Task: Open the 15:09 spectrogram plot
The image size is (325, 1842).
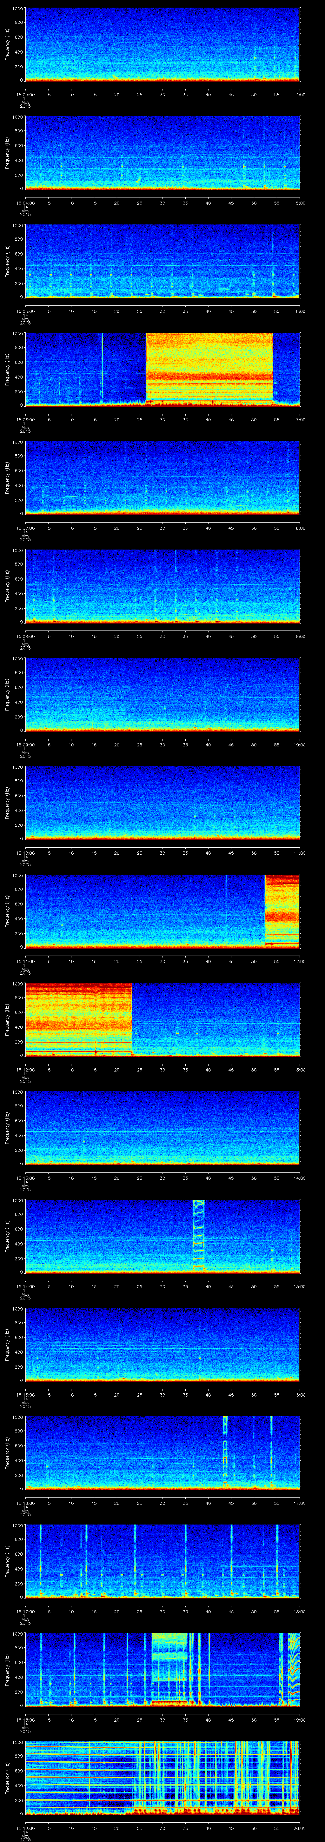Action: point(162,694)
